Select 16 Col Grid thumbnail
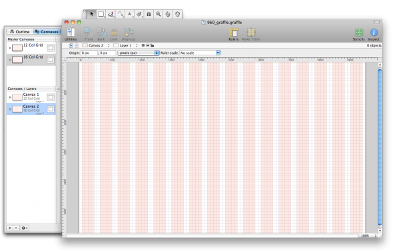 17,60
